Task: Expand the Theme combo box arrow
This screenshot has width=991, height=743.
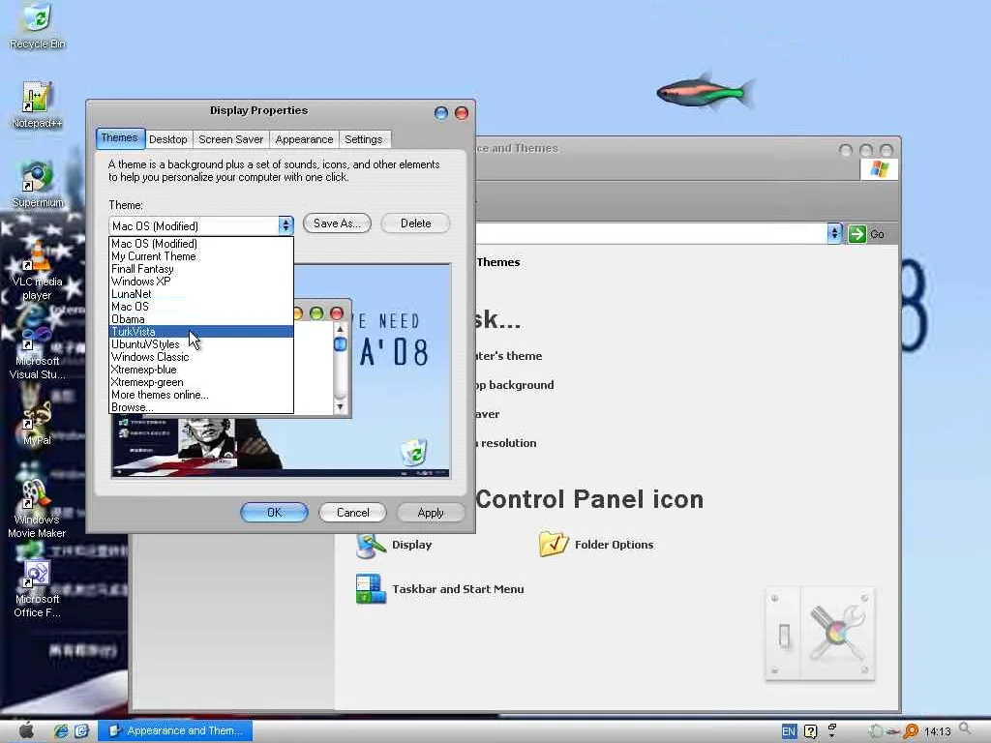Action: (x=285, y=225)
